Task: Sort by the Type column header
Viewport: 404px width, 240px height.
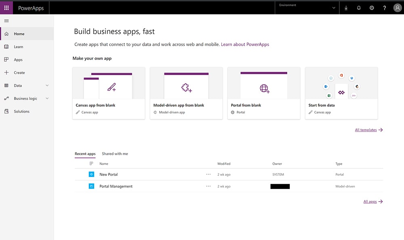Action: [x=339, y=164]
